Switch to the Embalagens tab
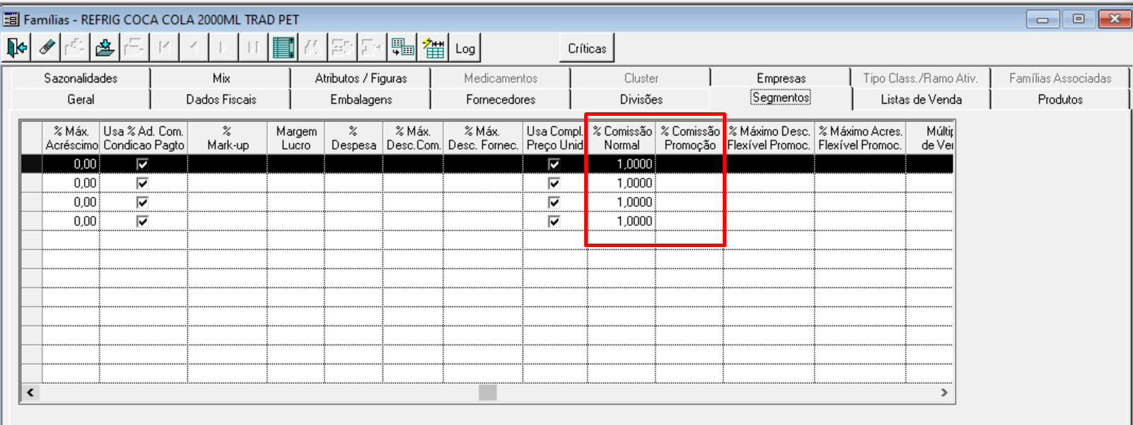This screenshot has width=1133, height=425. (x=361, y=100)
